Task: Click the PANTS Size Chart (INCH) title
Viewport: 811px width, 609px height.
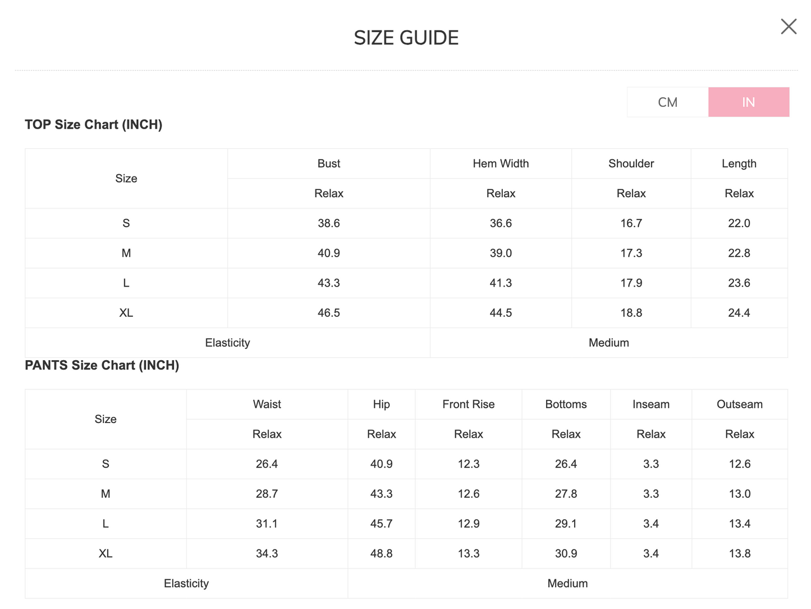Action: pos(102,365)
